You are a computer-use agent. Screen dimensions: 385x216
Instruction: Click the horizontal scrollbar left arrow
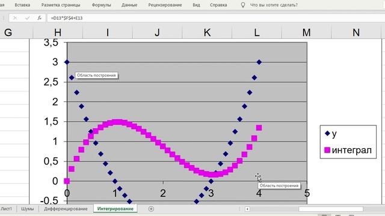click(247, 209)
